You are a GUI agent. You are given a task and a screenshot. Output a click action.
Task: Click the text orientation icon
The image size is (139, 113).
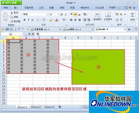click(x=85, y=14)
